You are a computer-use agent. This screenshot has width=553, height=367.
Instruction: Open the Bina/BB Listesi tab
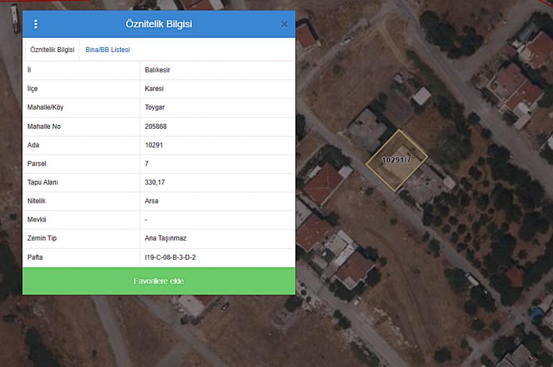(108, 50)
